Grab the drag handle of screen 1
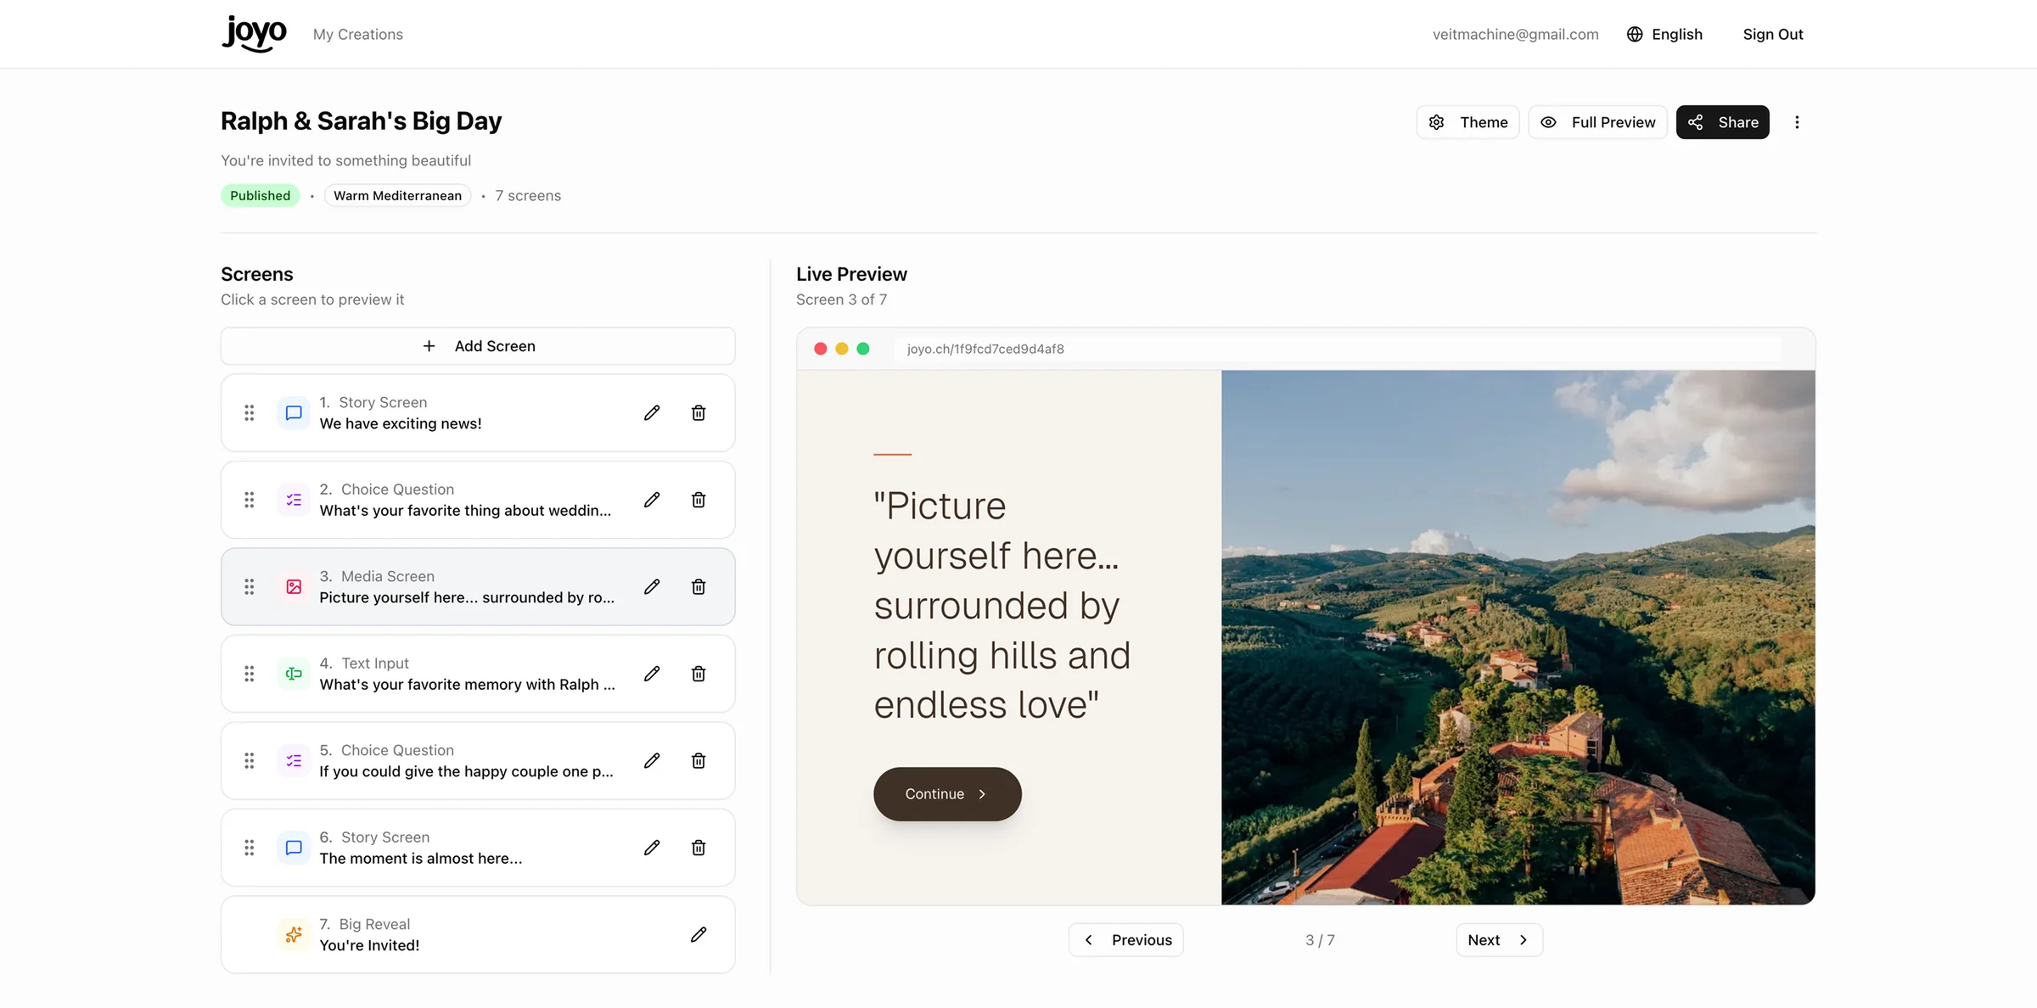Screen dimensions: 2037x1008 [x=250, y=413]
